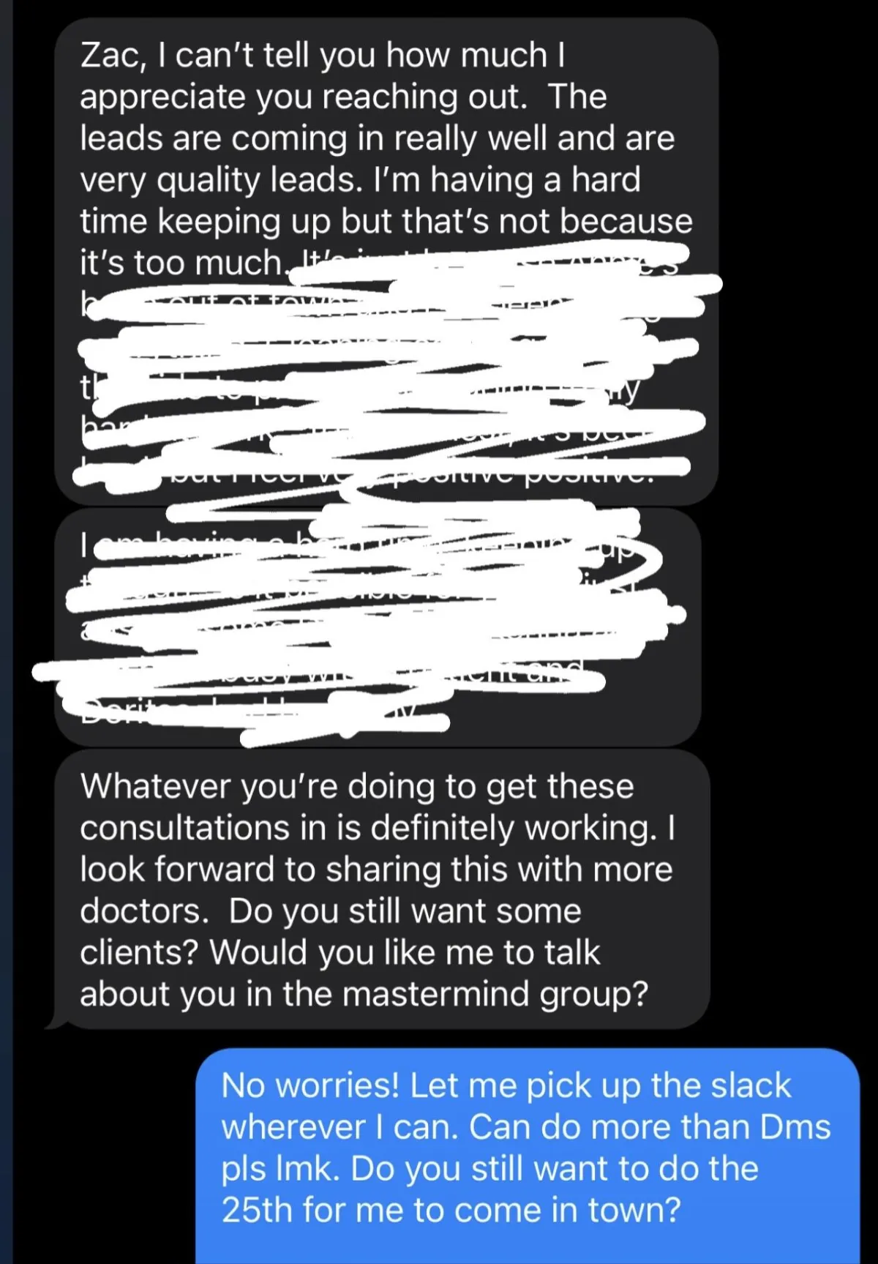The width and height of the screenshot is (878, 1264).
Task: Click "Whatever" at start of third bubble
Action: (x=155, y=786)
